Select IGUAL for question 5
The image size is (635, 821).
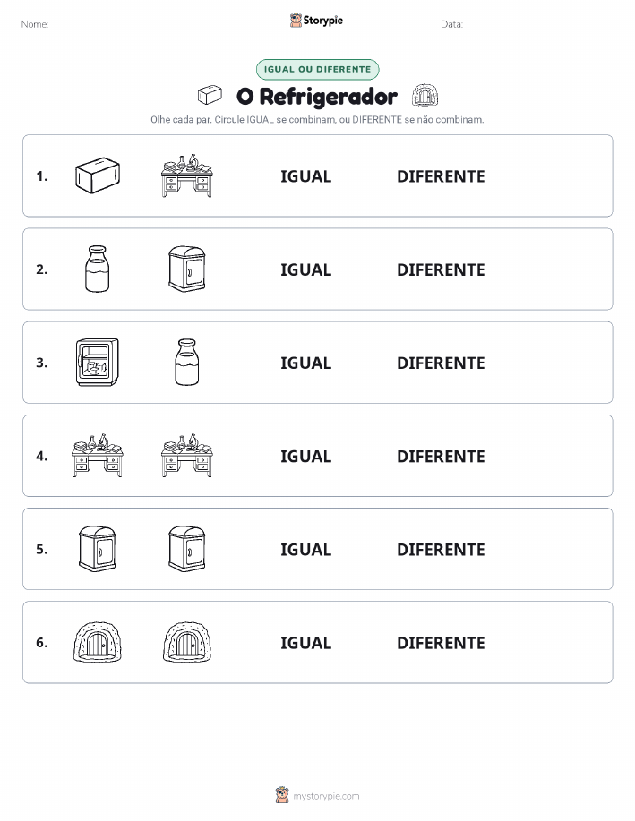[x=306, y=549]
